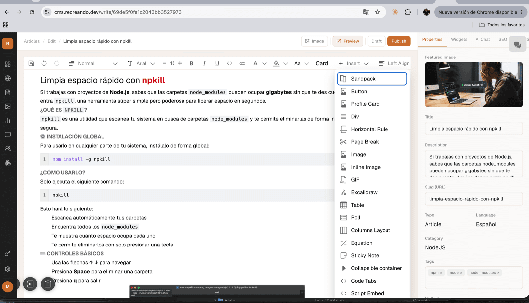Open the AI Chat tab
The height and width of the screenshot is (303, 529).
pos(483,39)
